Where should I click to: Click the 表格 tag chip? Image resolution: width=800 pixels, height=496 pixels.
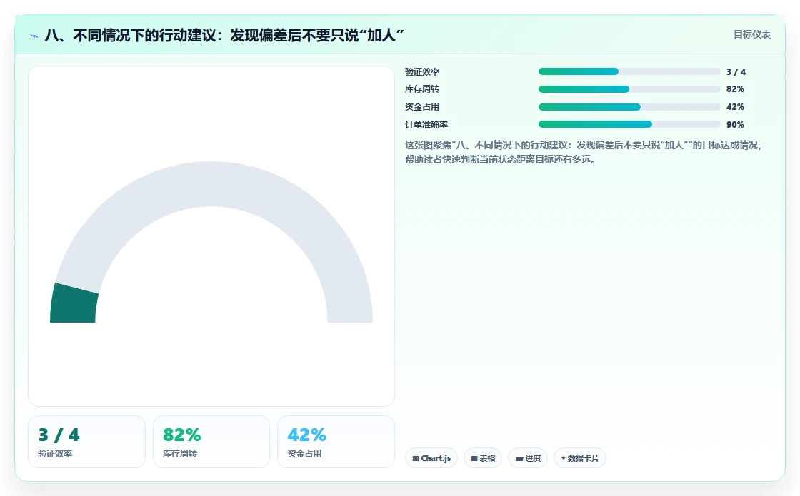[x=483, y=457]
